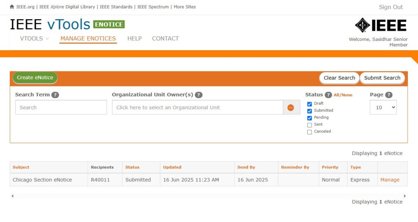
Task: Uncheck the Submitted status checkbox
Action: (x=309, y=111)
